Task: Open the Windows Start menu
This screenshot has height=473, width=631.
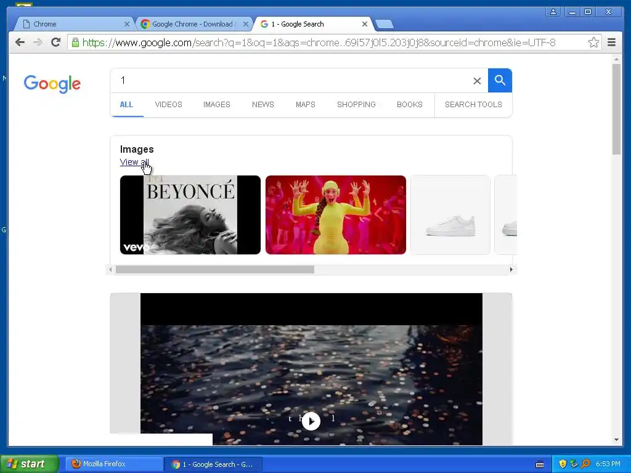Action: [x=30, y=464]
